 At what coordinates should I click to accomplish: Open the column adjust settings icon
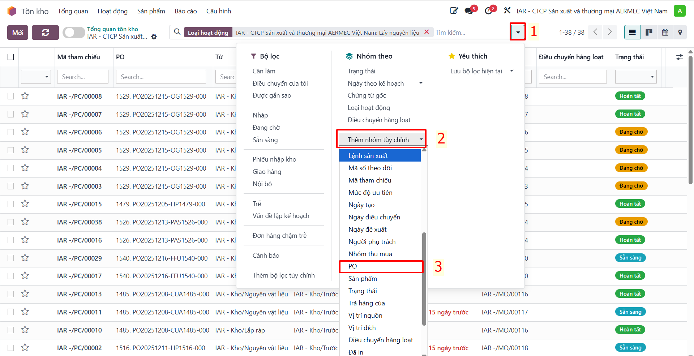point(680,57)
